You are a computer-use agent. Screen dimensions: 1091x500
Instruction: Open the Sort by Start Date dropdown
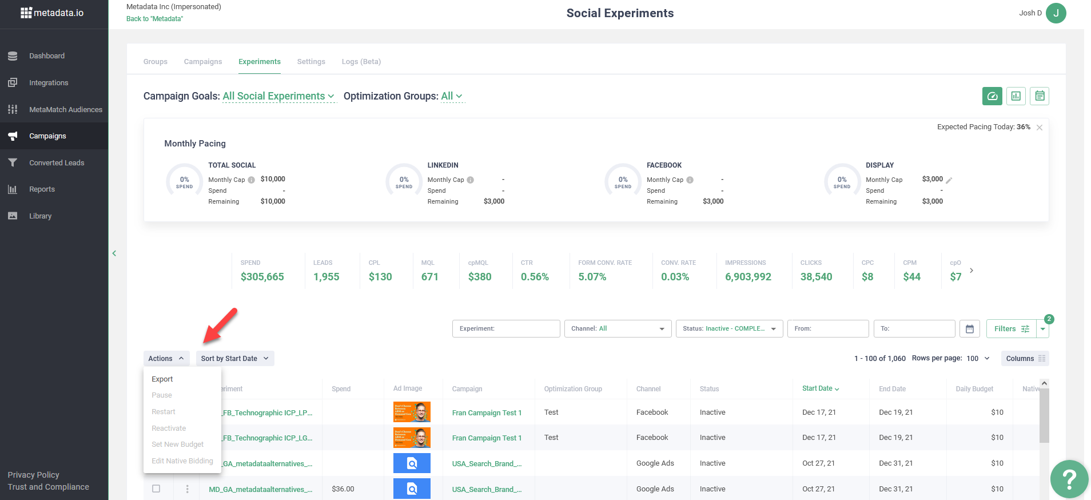click(x=234, y=359)
